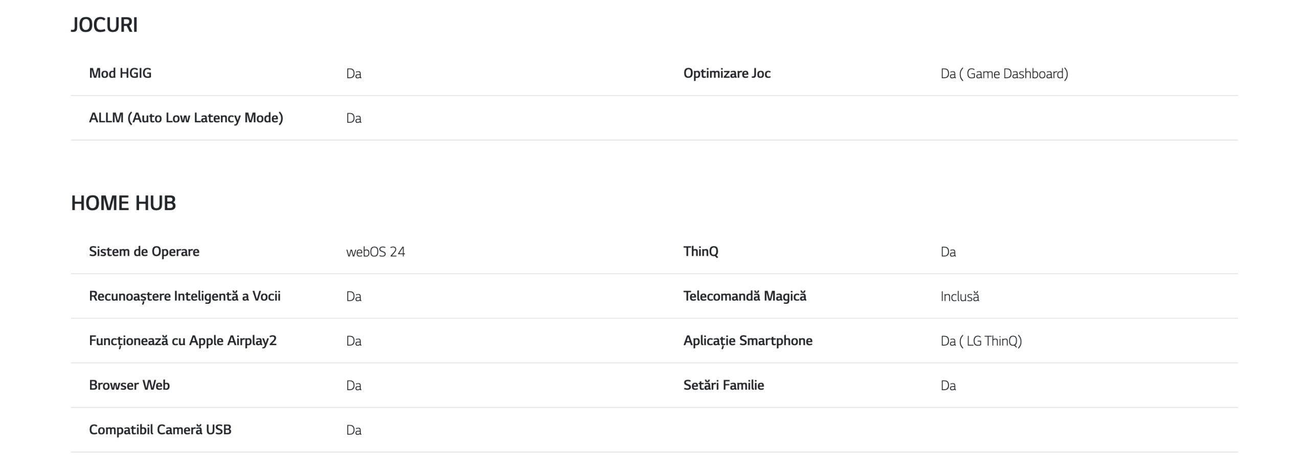
Task: Click the Optimizare Joc label
Action: coord(727,73)
